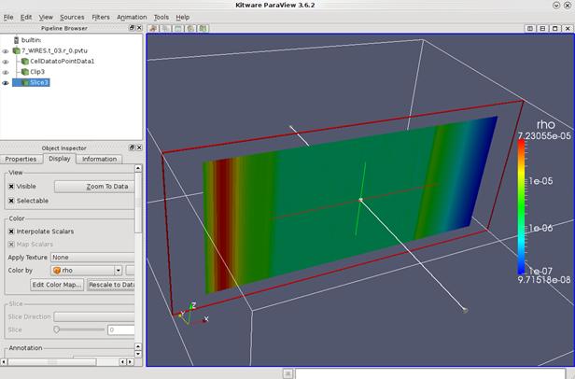Click the view options icon in the view toolbar

pyautogui.click(x=153, y=28)
